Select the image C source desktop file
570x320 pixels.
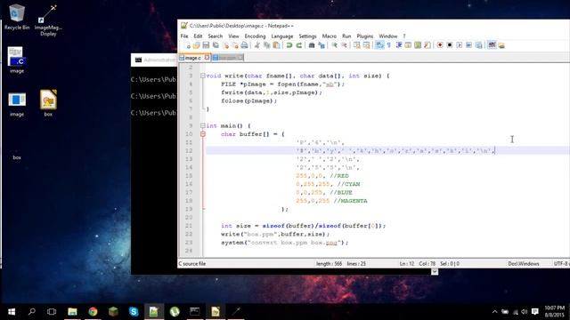point(17,60)
